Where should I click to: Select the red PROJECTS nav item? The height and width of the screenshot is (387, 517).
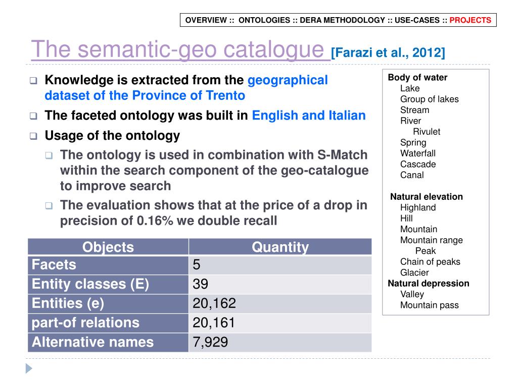pyautogui.click(x=470, y=20)
